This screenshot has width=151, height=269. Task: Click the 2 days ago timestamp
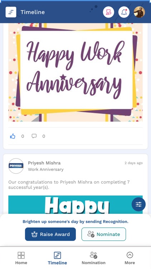click(133, 163)
